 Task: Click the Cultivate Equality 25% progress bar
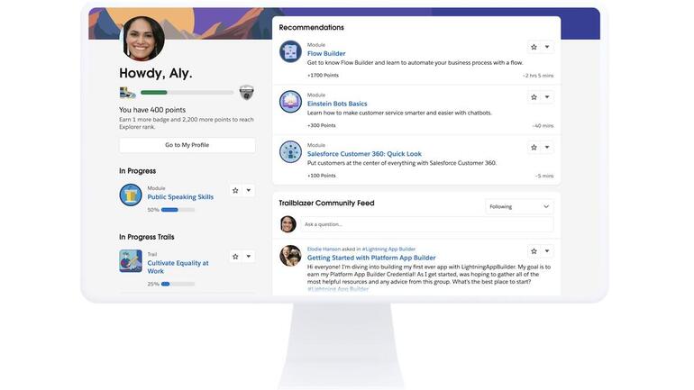coord(178,284)
